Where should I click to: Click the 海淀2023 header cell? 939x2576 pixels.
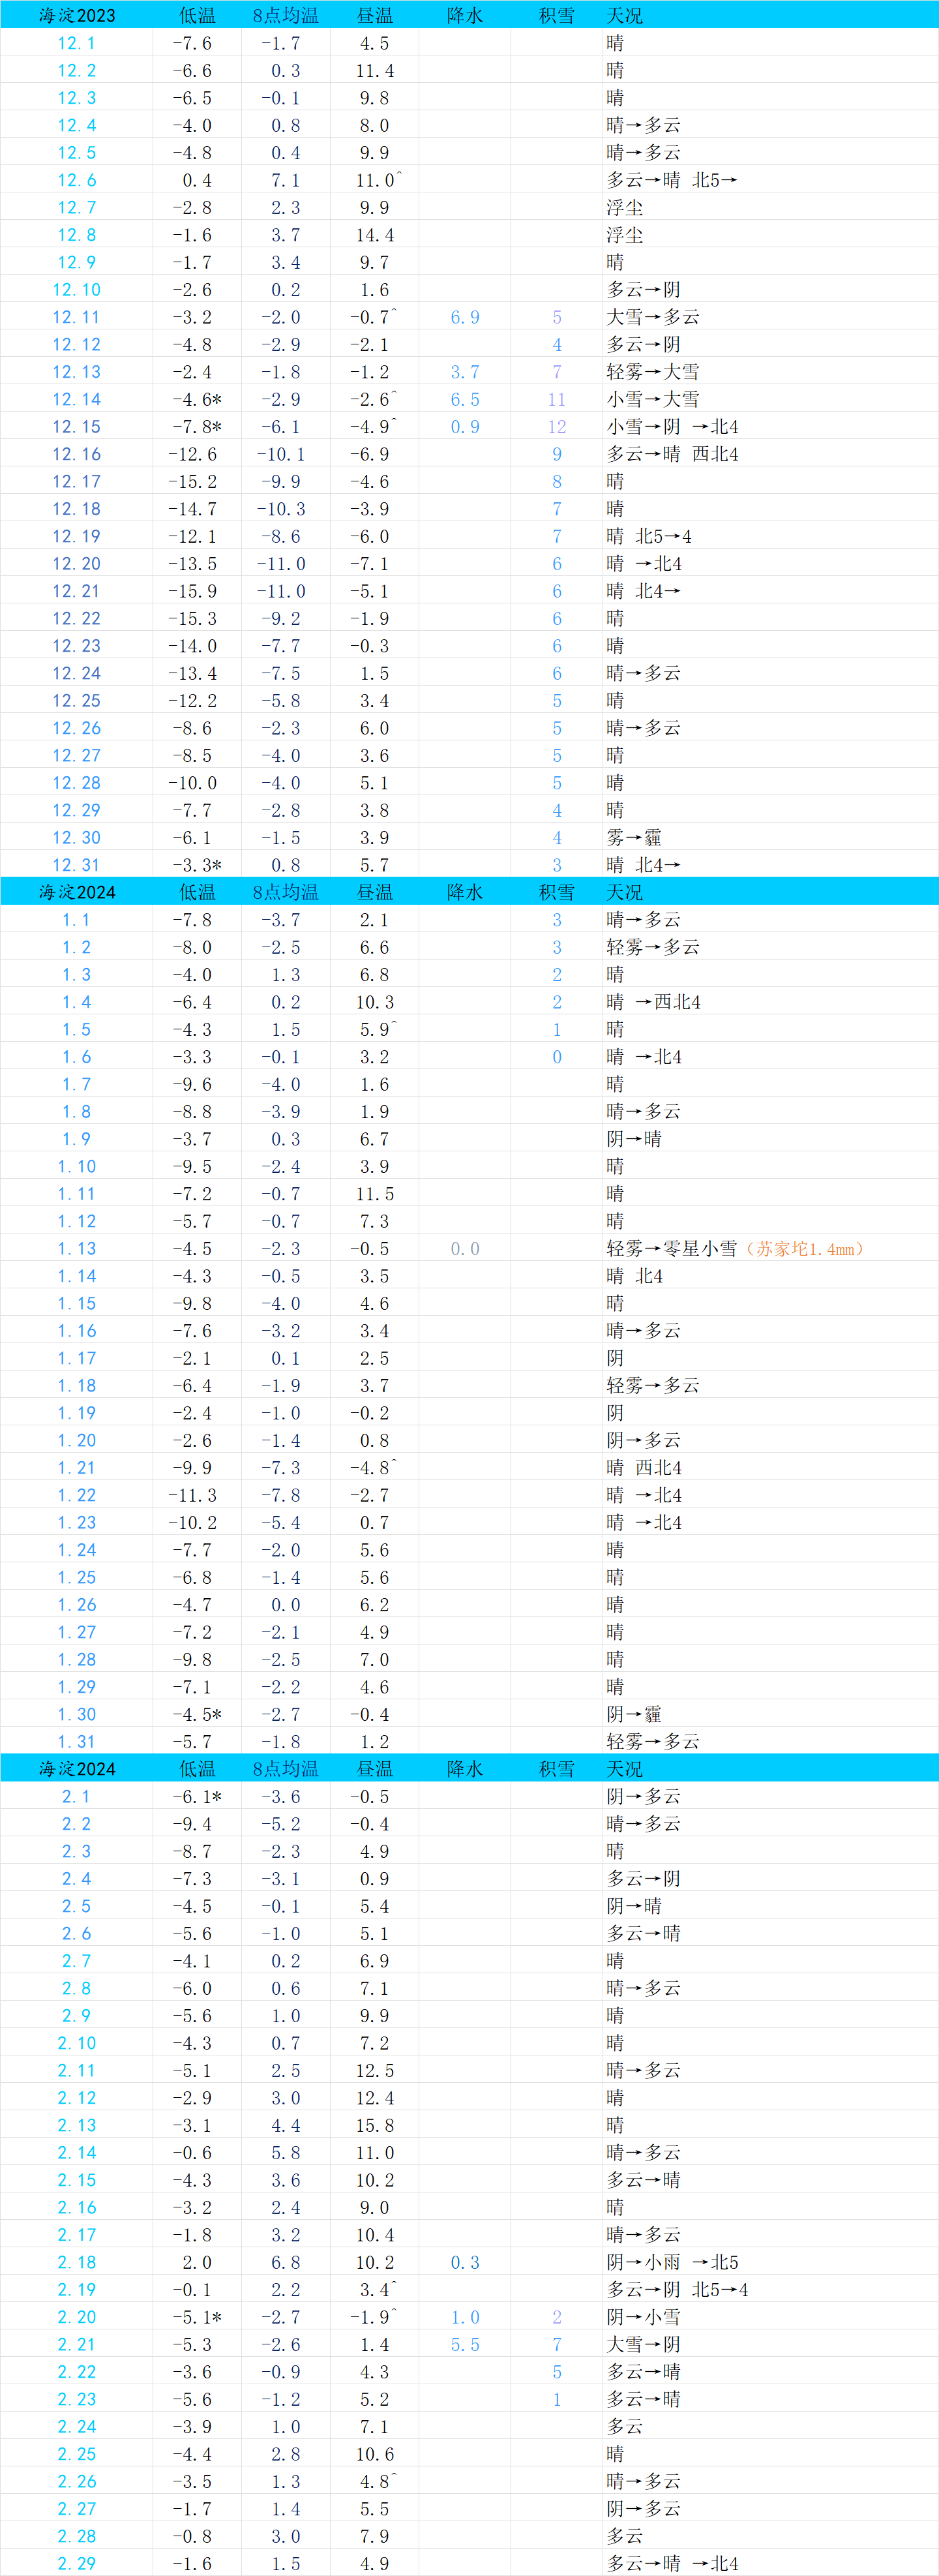click(77, 15)
